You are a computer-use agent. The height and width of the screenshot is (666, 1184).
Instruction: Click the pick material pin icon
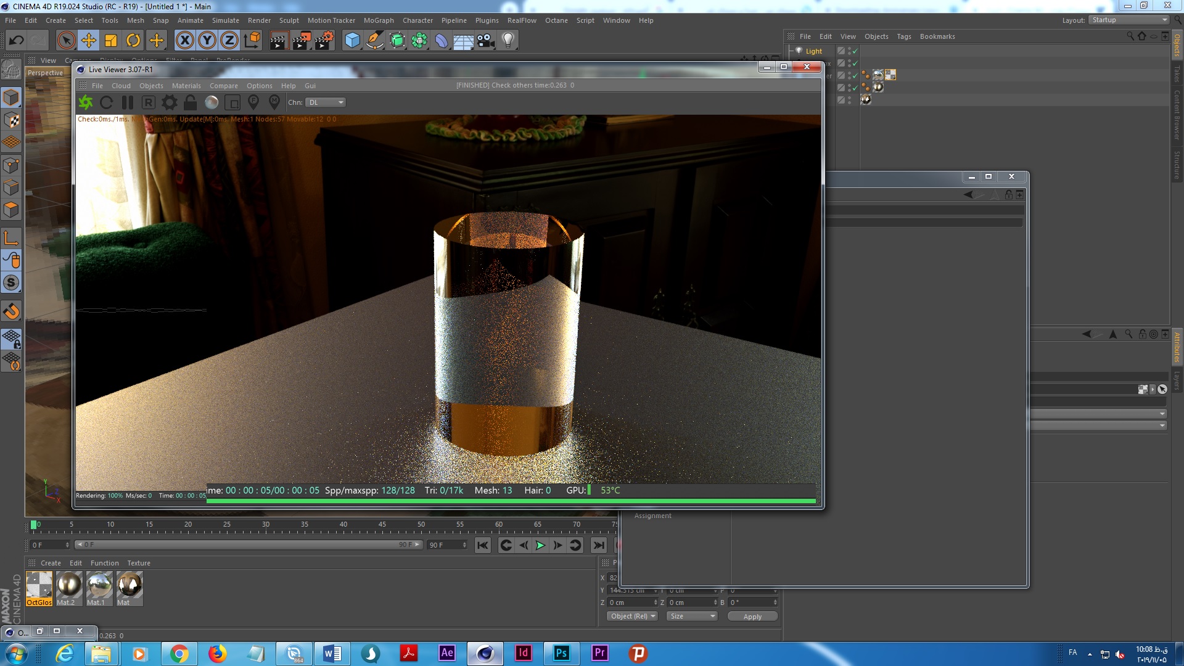pos(274,102)
